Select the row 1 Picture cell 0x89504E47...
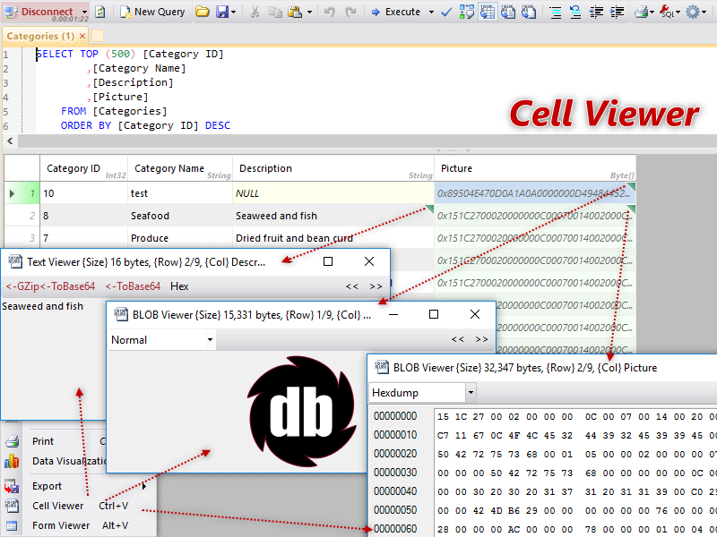 pyautogui.click(x=535, y=193)
